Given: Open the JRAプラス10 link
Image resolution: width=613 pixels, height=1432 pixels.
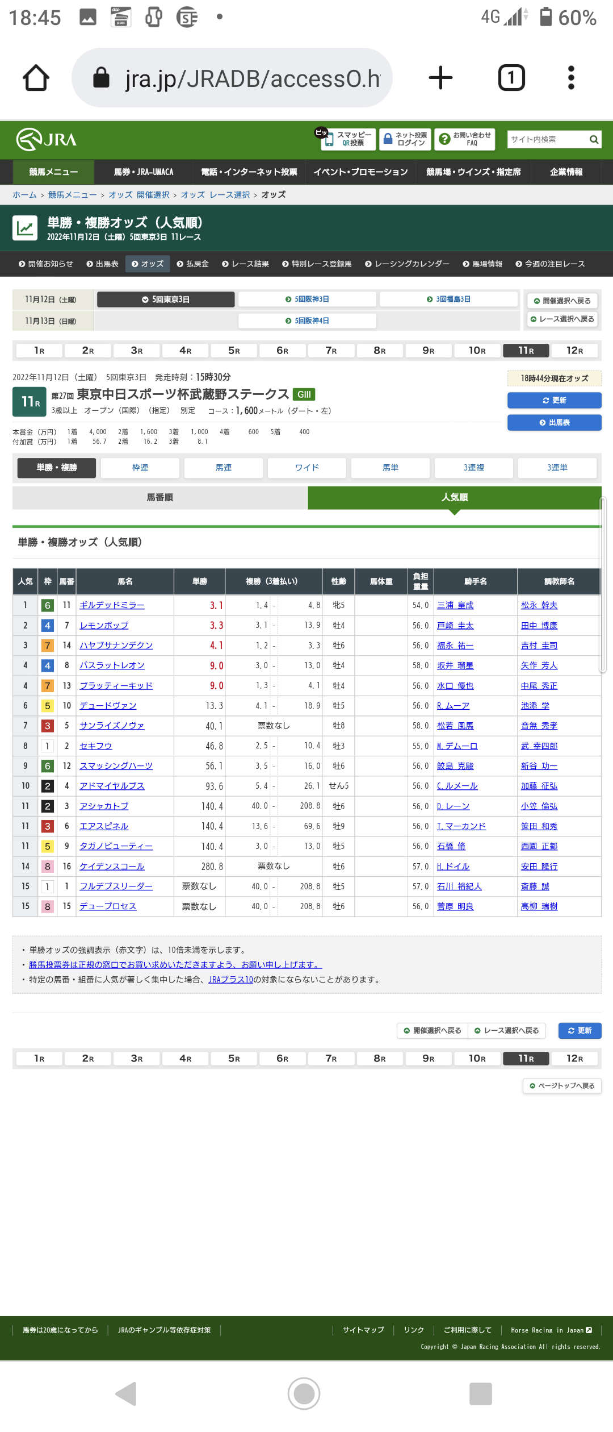Looking at the screenshot, I should [x=230, y=980].
